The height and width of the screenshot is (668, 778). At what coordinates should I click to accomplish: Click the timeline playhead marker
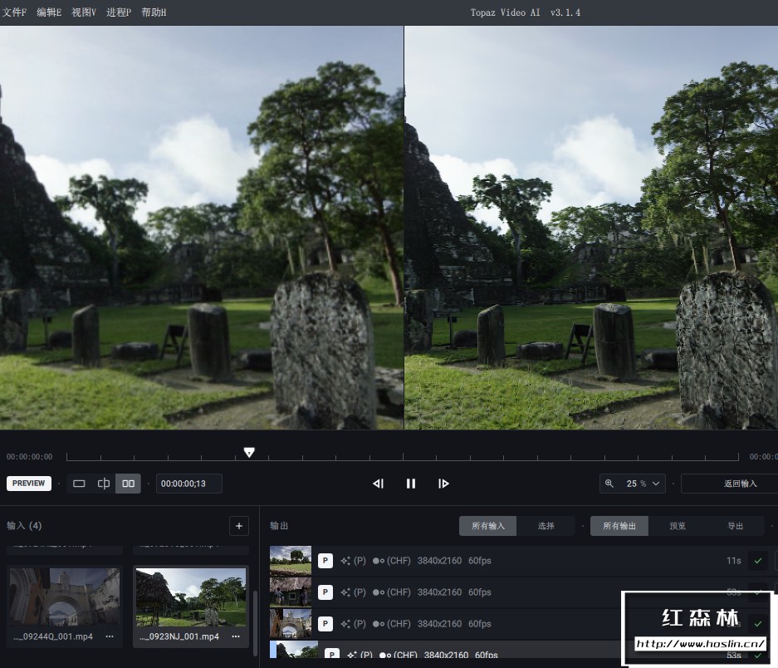click(249, 453)
